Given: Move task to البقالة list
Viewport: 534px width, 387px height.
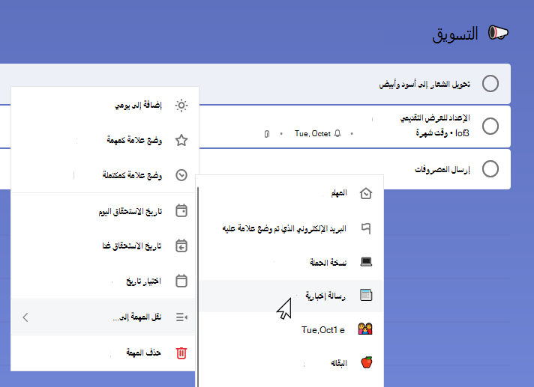Looking at the screenshot, I should 291,362.
